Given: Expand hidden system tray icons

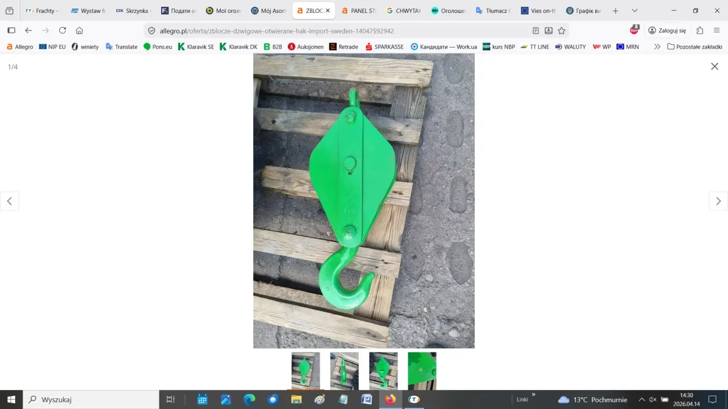Looking at the screenshot, I should pyautogui.click(x=642, y=399).
